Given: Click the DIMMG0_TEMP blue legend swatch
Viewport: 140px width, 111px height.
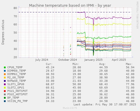Looking at the screenshot, I should pyautogui.click(x=5, y=71).
